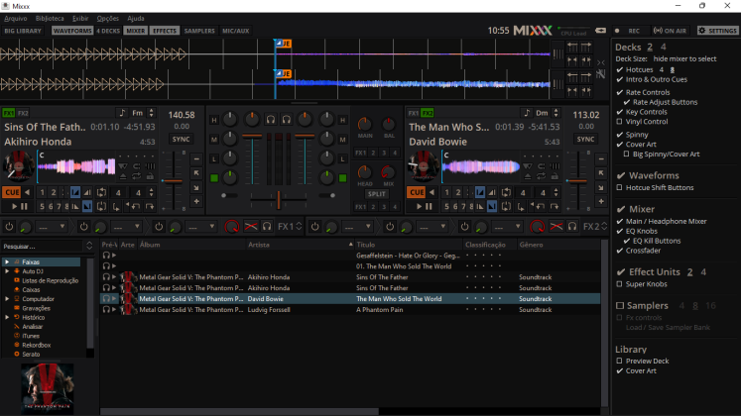This screenshot has width=741, height=416.
Task: Toggle right channel headphone cue icon
Action: click(x=287, y=120)
